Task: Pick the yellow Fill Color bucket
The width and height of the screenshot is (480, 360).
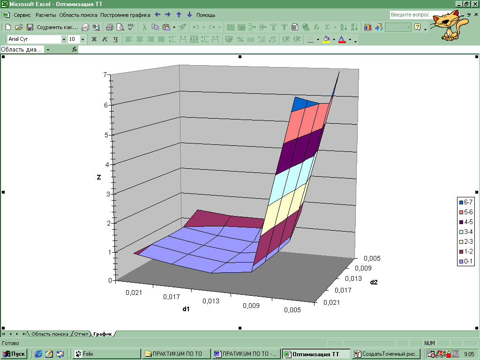Action: (x=326, y=39)
